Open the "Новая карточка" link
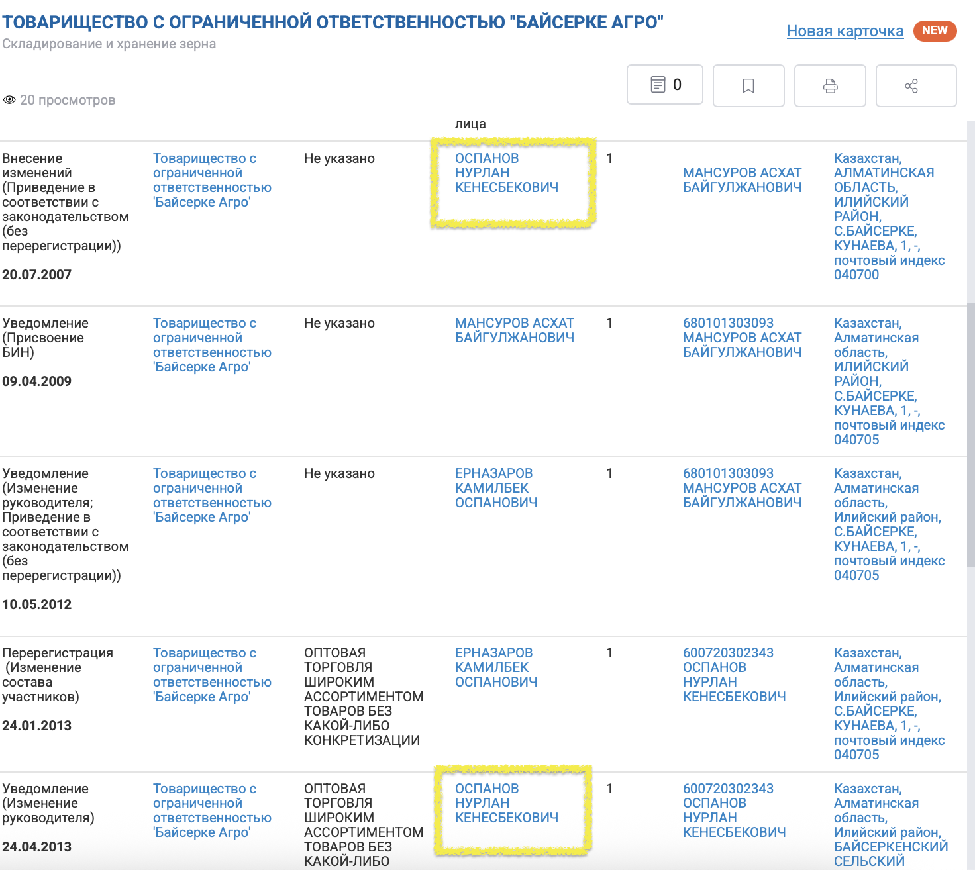This screenshot has height=870, width=975. click(845, 31)
